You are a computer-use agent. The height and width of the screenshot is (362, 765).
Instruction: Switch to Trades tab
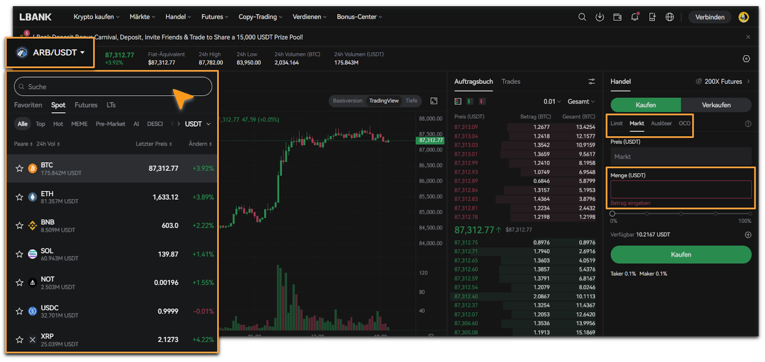(511, 81)
